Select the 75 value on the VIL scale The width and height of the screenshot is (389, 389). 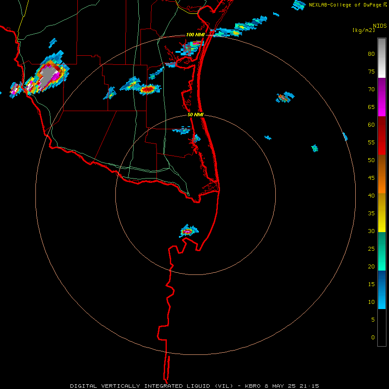point(371,71)
